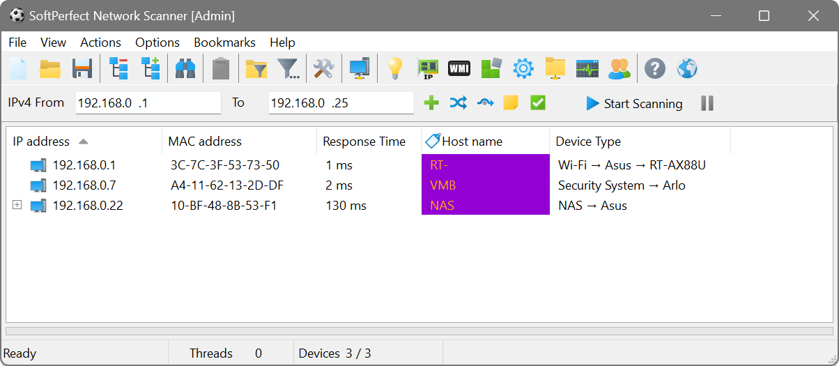
Task: Click the yellow sticky note icon
Action: 511,103
